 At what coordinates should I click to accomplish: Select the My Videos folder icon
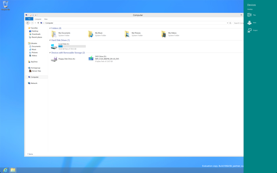click(x=164, y=34)
